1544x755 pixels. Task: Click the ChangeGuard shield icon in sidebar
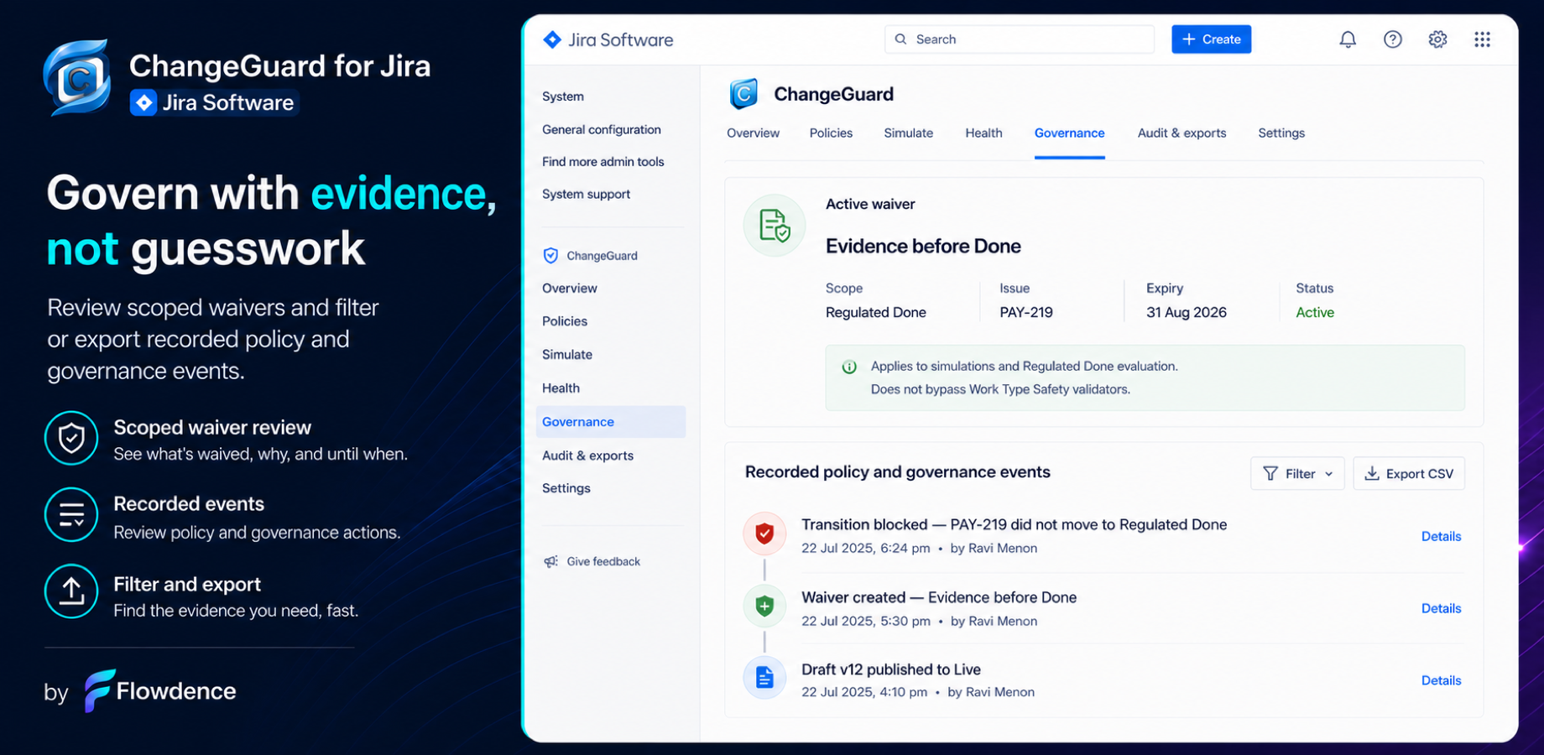coord(550,256)
